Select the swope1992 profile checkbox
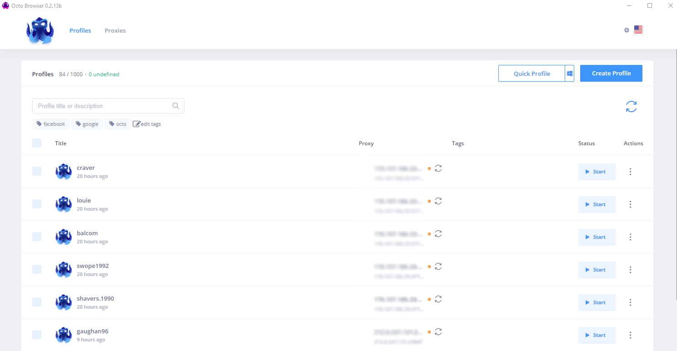677x351 pixels. 37,269
